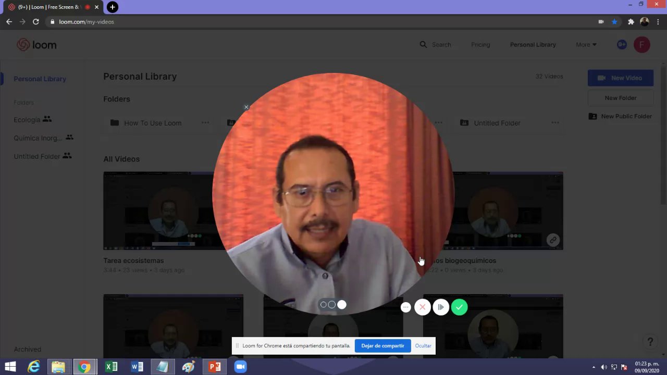Open the three-dot recording options menu
The width and height of the screenshot is (667, 375).
pos(406,307)
